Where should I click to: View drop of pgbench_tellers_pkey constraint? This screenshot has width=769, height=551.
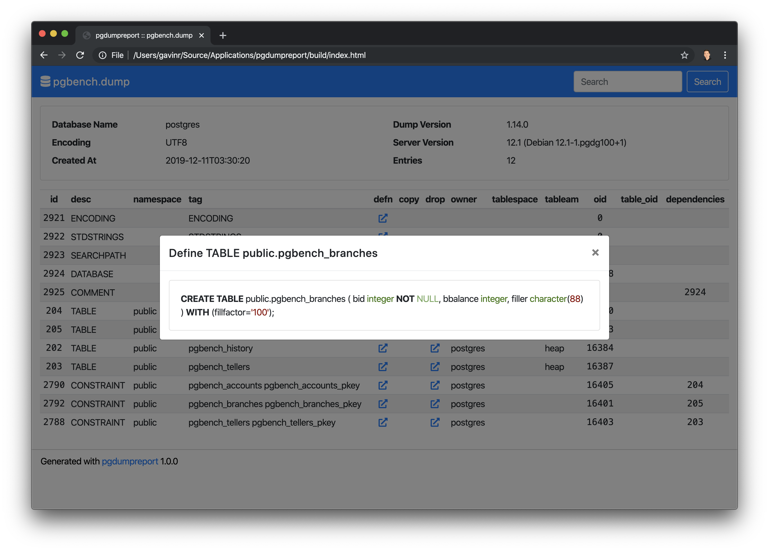[435, 423]
